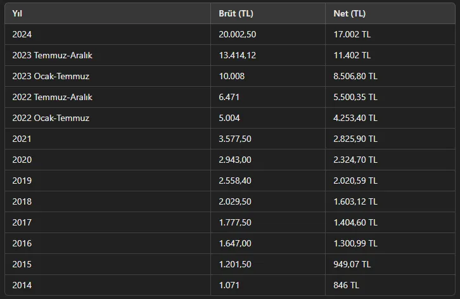
Task: Select the 2022 Ocak-Temmuz row label
Action: [x=51, y=118]
